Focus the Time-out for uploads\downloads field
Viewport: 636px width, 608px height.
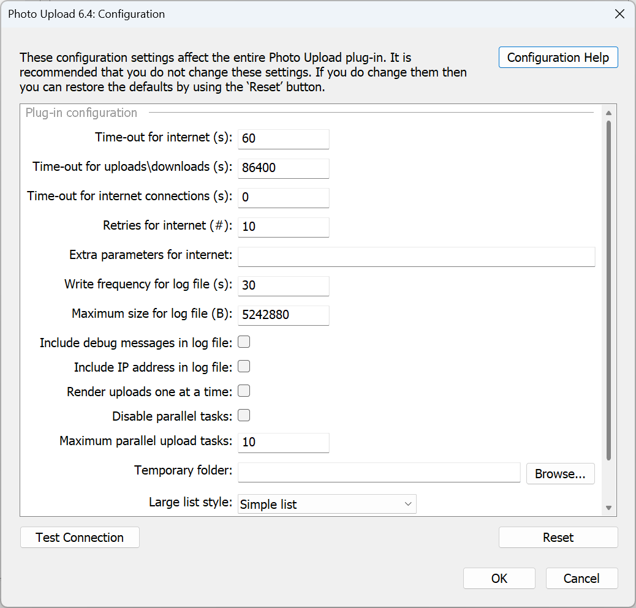click(x=283, y=168)
